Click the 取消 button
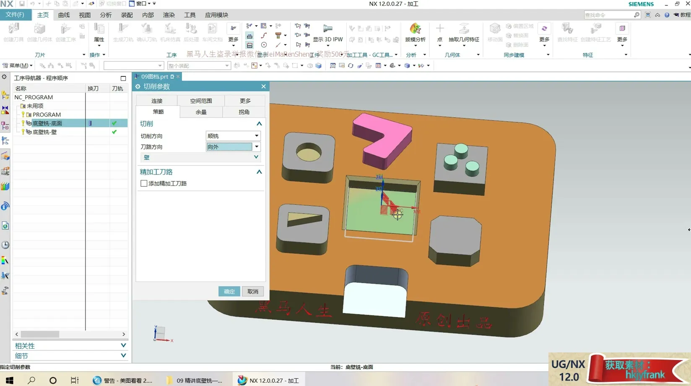This screenshot has height=386, width=691. [253, 292]
